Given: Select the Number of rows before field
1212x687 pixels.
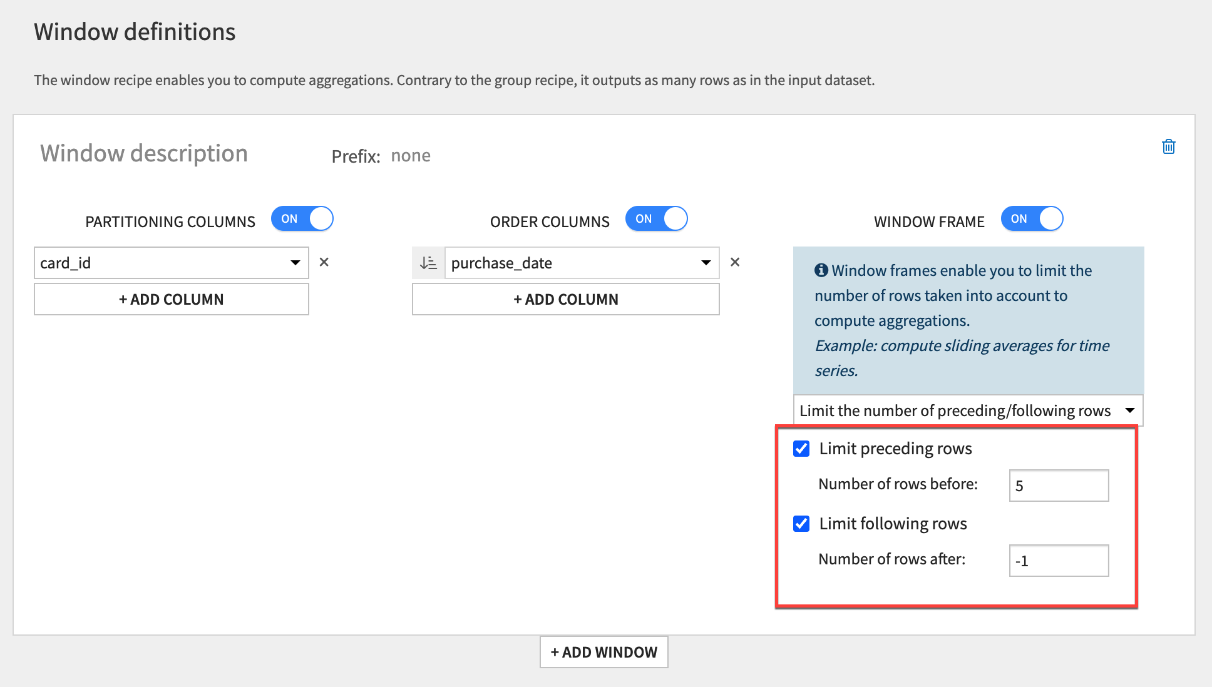Looking at the screenshot, I should (1058, 485).
